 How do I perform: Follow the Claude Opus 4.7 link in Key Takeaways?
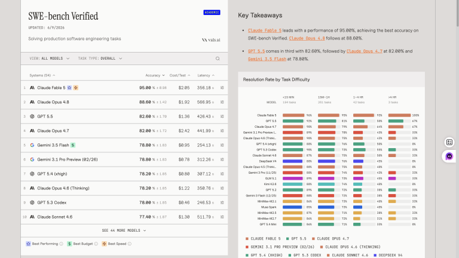click(365, 51)
